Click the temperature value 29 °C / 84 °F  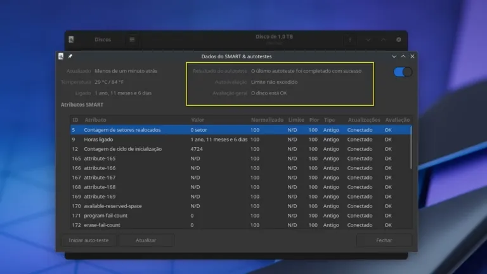[x=109, y=82]
